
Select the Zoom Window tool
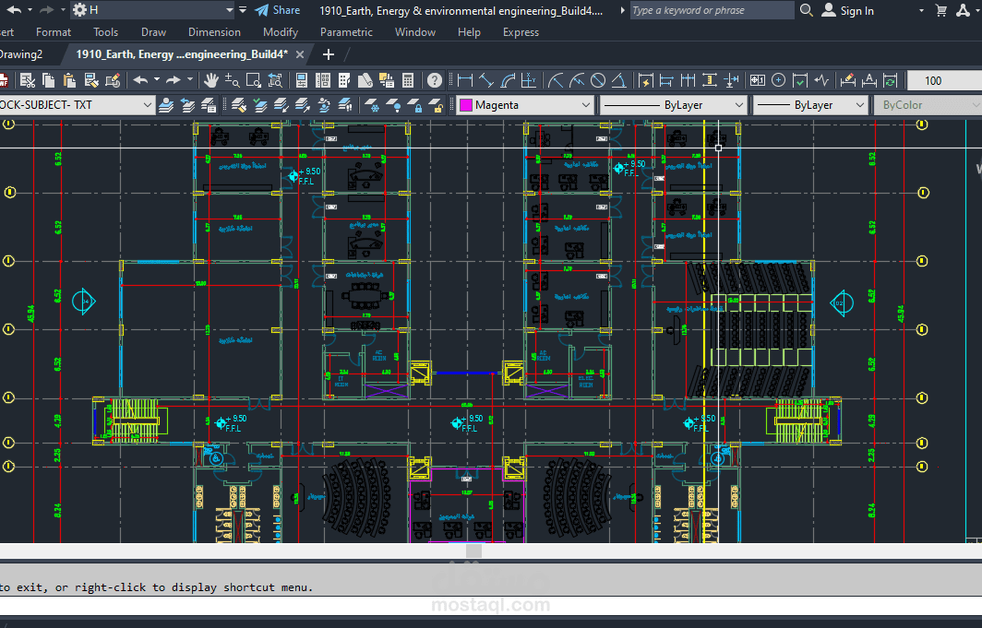click(x=253, y=80)
